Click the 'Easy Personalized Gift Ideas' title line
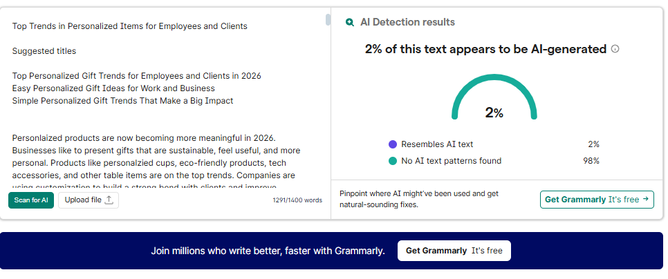Screen dimensions: 668x279 pos(113,88)
